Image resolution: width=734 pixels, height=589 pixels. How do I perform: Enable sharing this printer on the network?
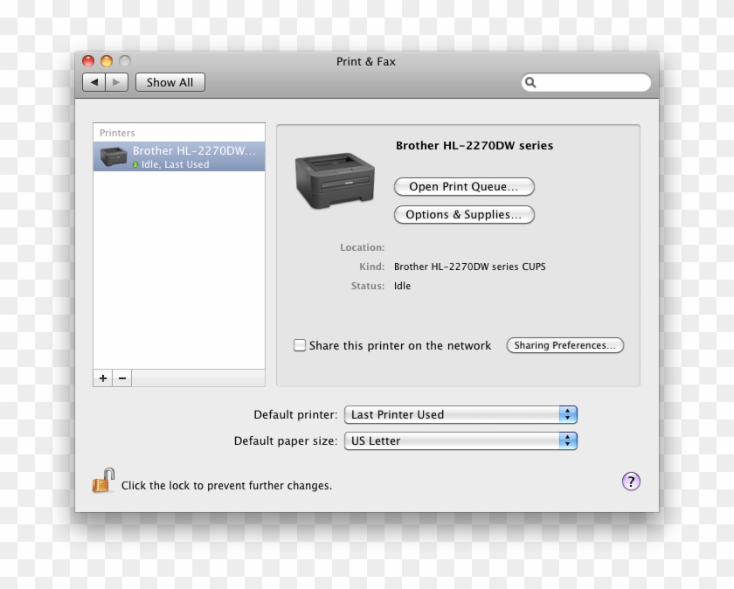300,345
